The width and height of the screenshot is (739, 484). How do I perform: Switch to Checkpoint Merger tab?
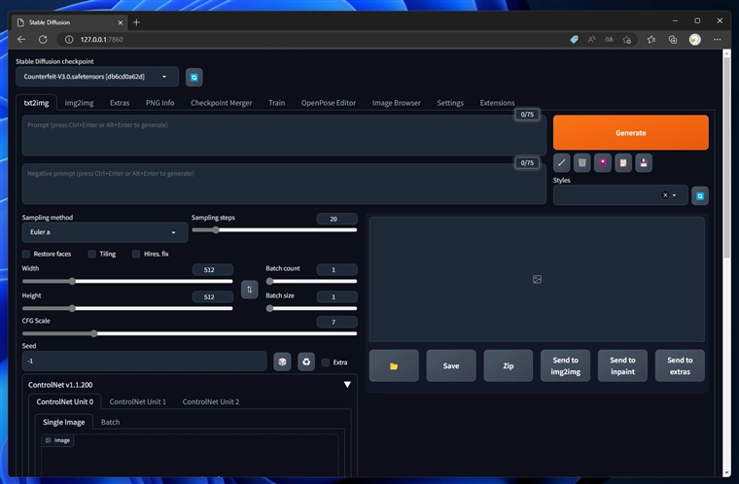click(x=222, y=103)
